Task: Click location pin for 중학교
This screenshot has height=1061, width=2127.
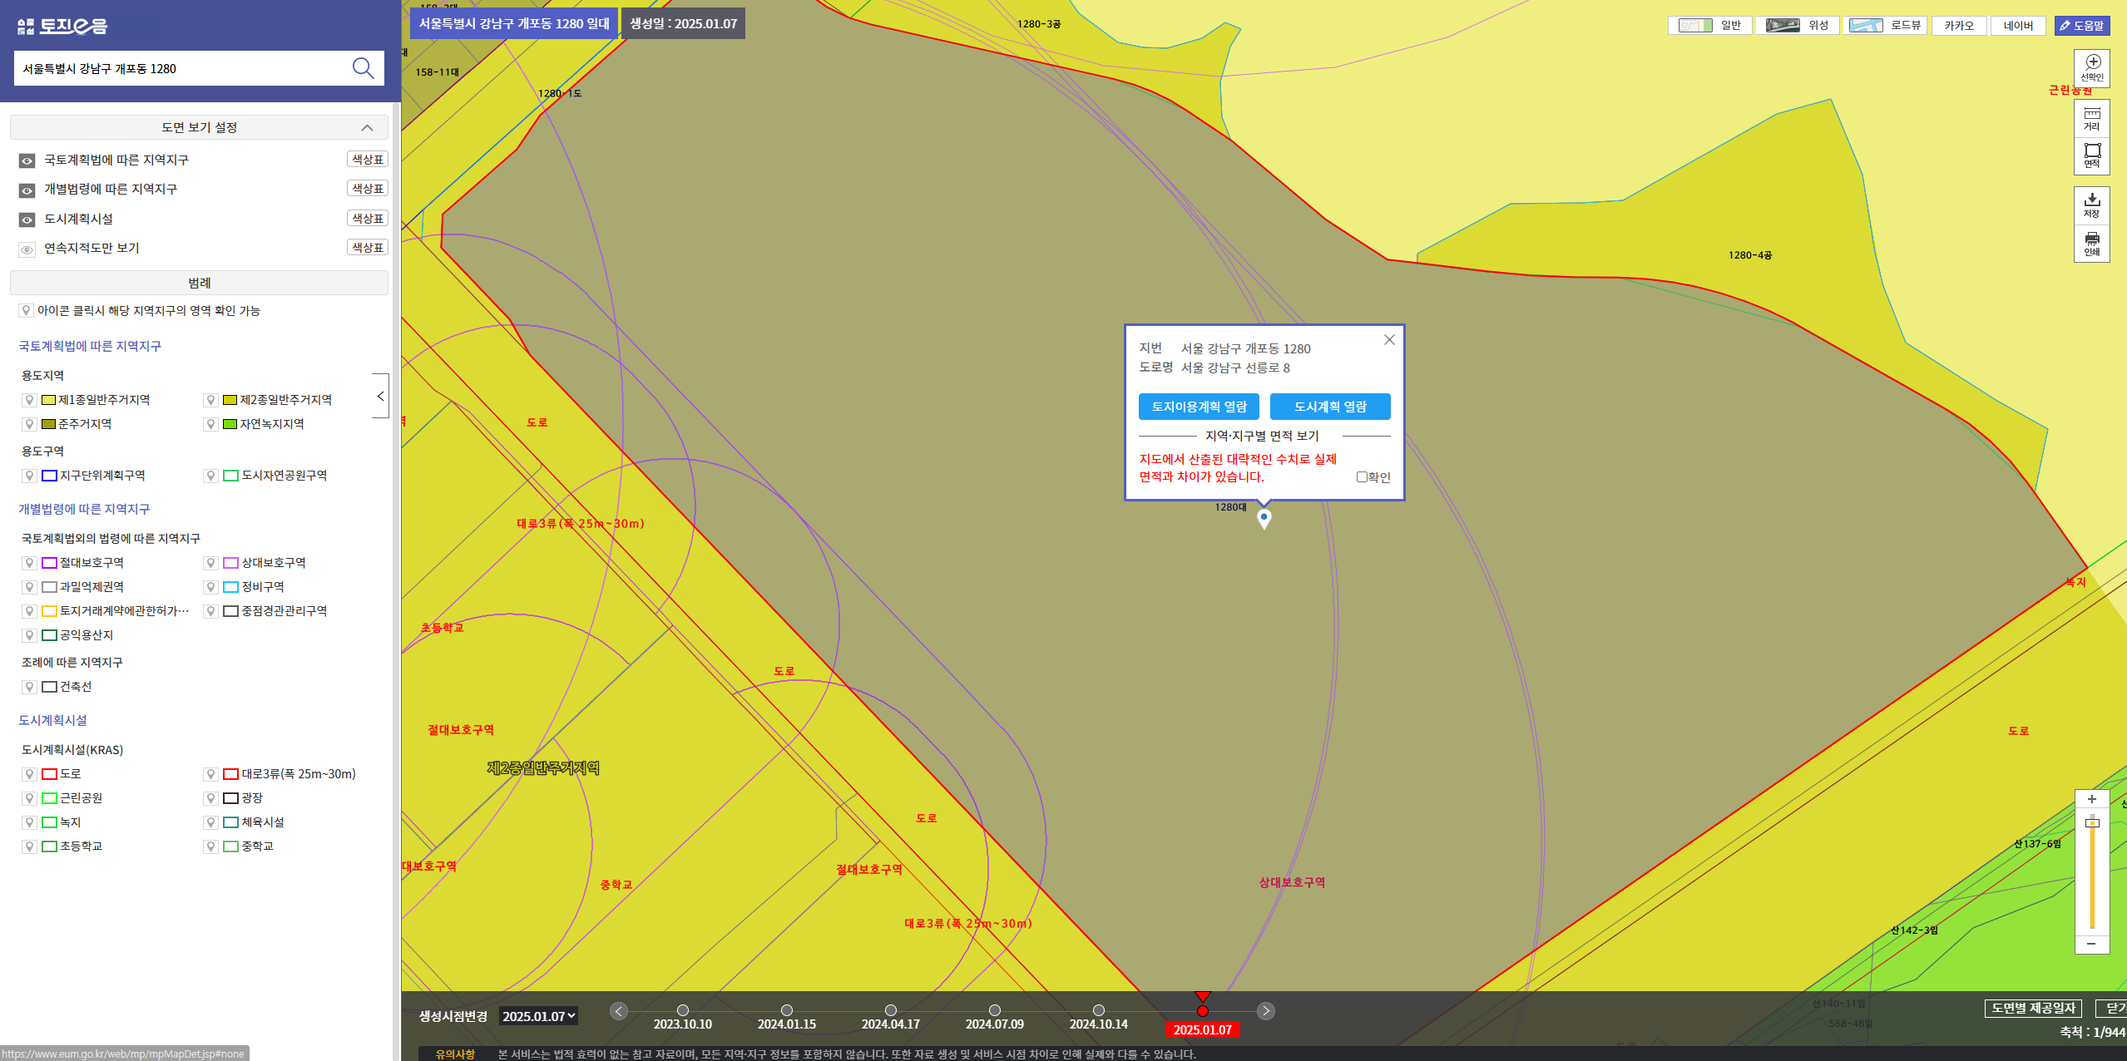Action: (211, 846)
